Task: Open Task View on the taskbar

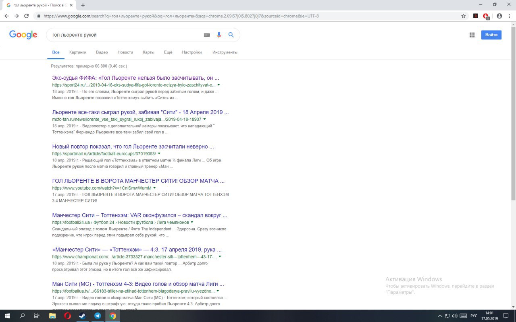Action: tap(37, 316)
